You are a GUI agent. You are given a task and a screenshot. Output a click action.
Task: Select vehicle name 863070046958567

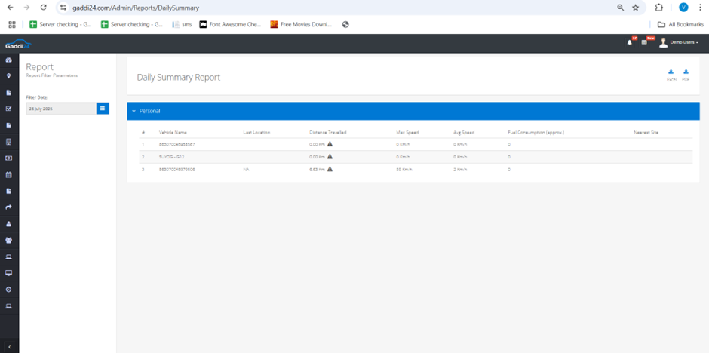point(176,144)
